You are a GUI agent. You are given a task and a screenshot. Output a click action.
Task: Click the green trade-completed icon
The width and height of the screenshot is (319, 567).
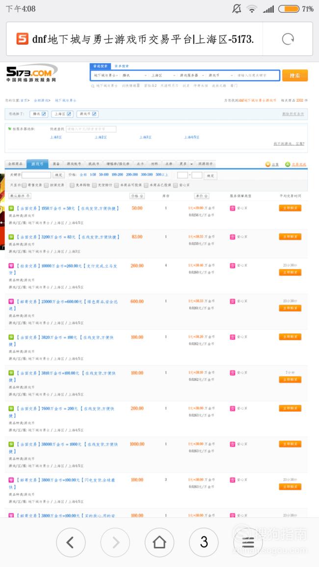(x=288, y=164)
